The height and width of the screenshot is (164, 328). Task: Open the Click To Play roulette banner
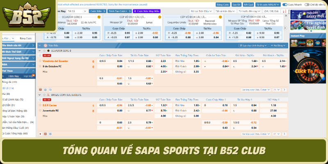pyautogui.click(x=308, y=66)
